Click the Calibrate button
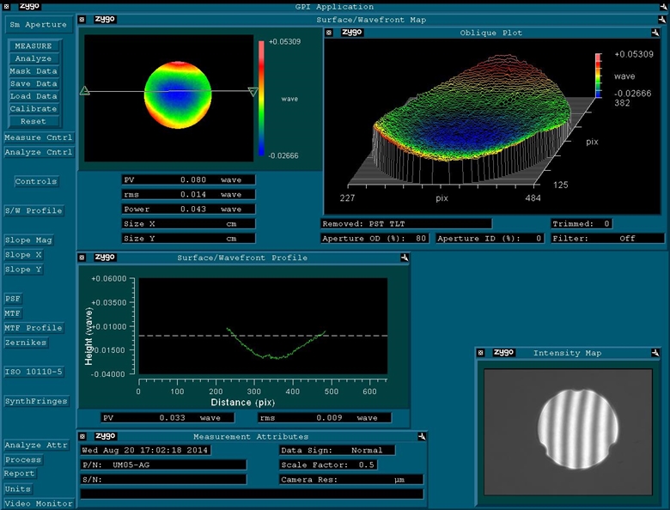670x510 pixels. point(34,108)
